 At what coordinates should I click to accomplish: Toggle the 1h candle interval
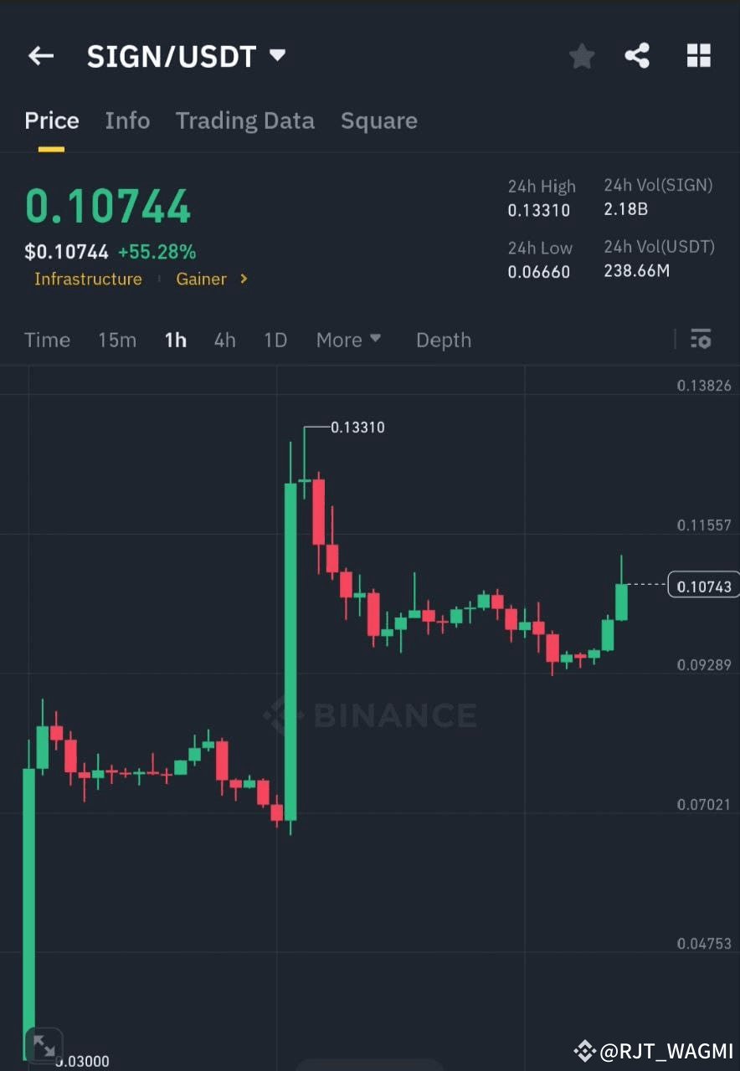click(x=175, y=340)
